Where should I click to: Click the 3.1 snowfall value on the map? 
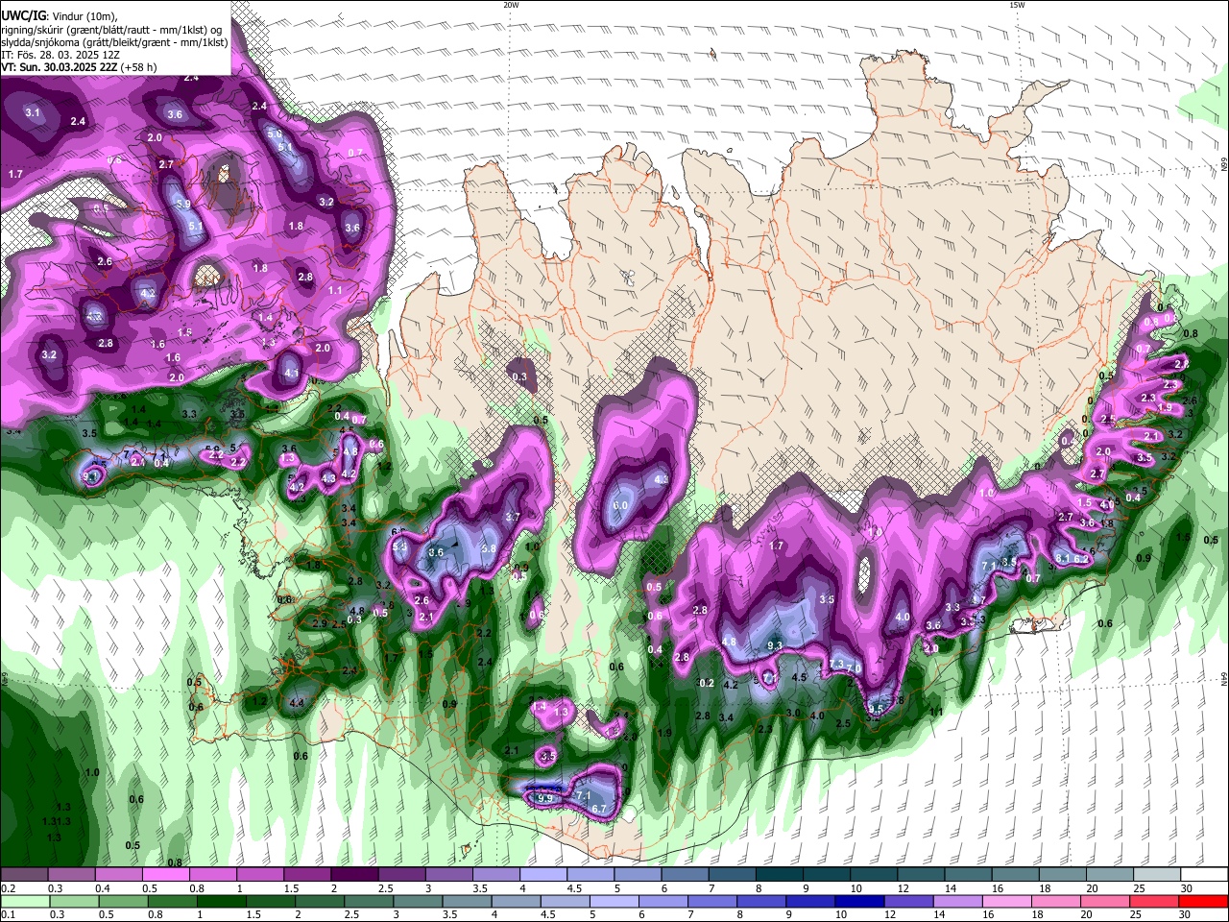pyautogui.click(x=33, y=113)
